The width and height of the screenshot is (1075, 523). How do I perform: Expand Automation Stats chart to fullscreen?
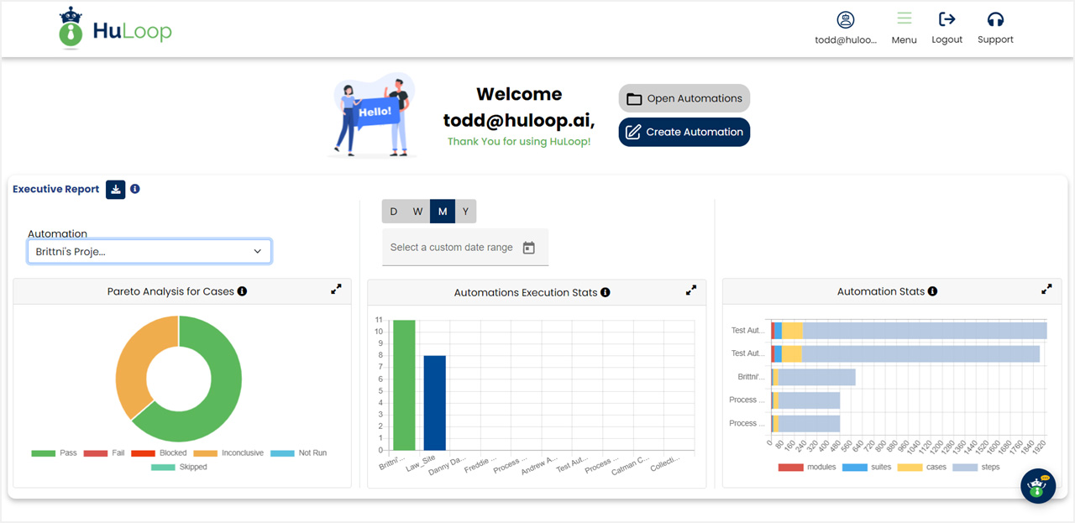tap(1046, 289)
